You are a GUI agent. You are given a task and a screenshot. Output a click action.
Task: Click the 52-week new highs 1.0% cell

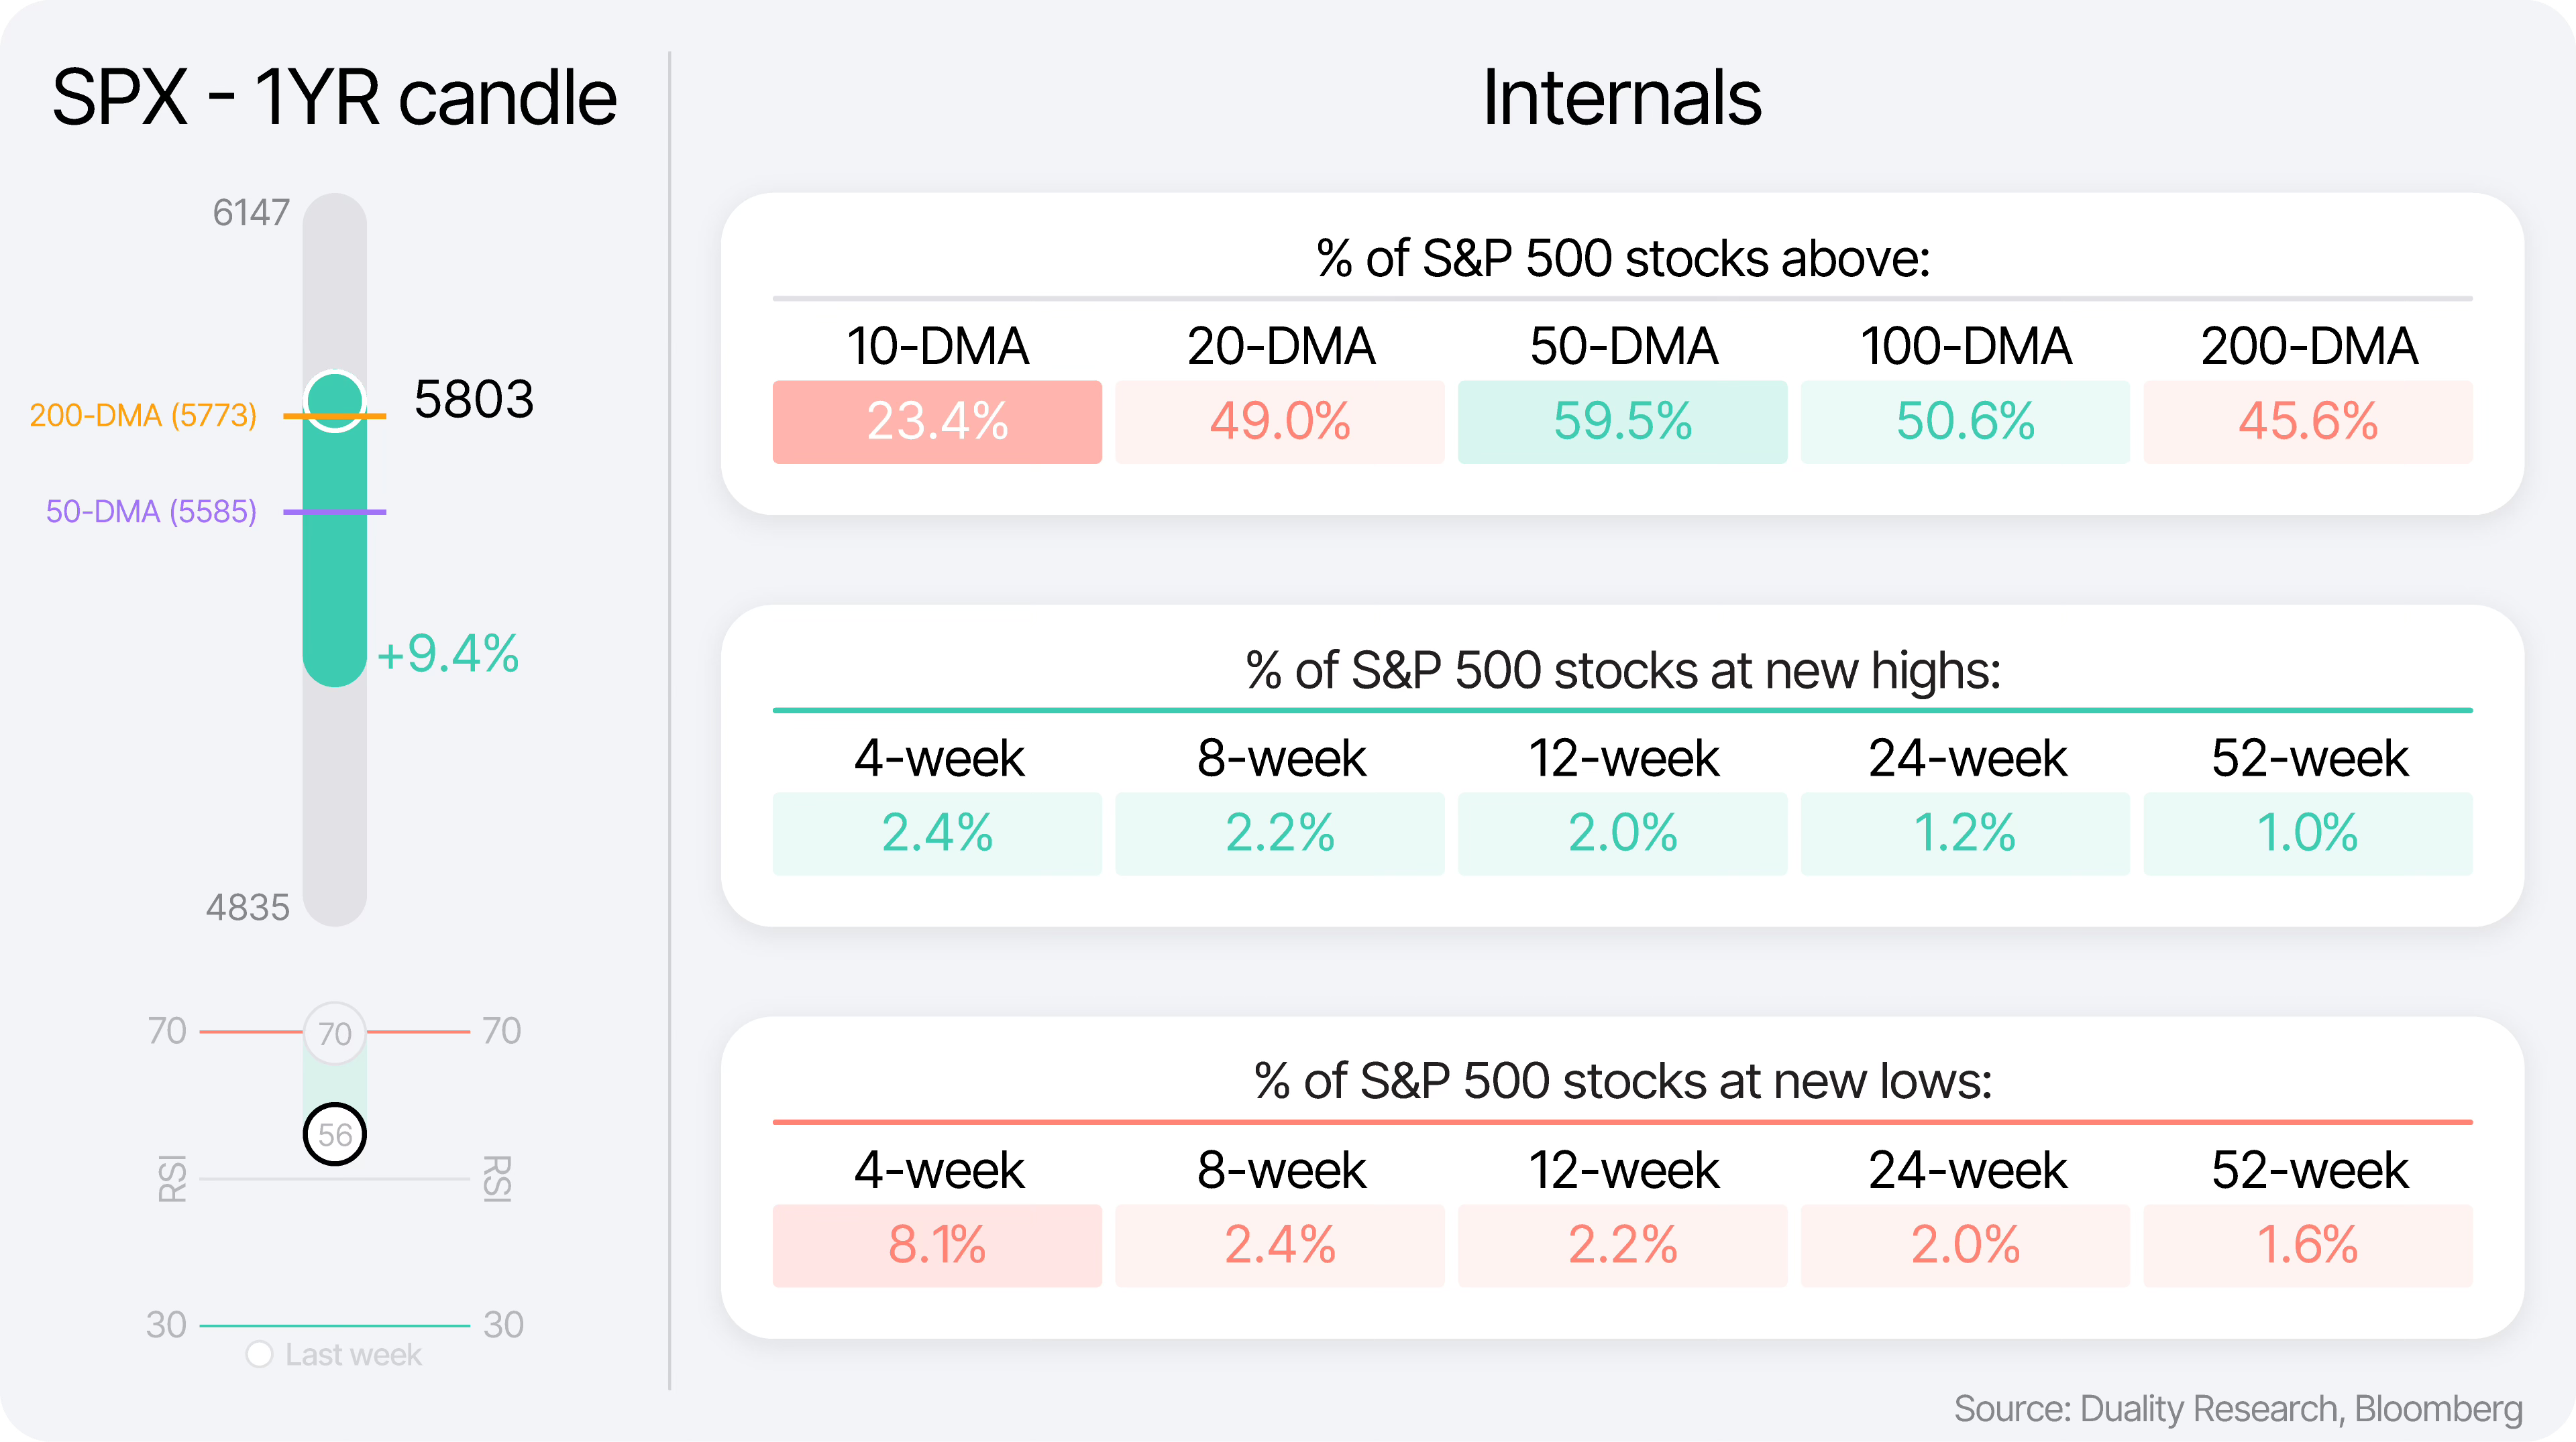pyautogui.click(x=2308, y=833)
